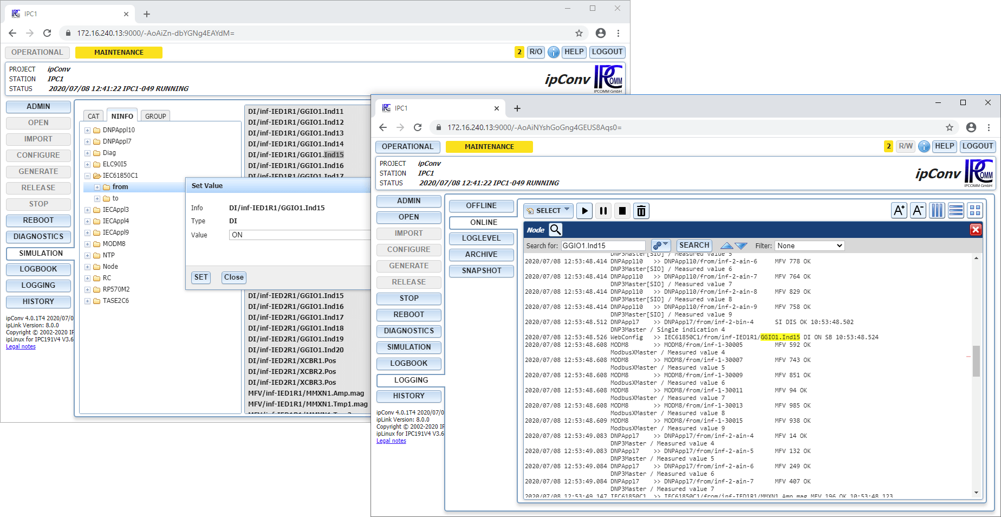
Task: Switch to the NINFO tab
Action: point(122,116)
